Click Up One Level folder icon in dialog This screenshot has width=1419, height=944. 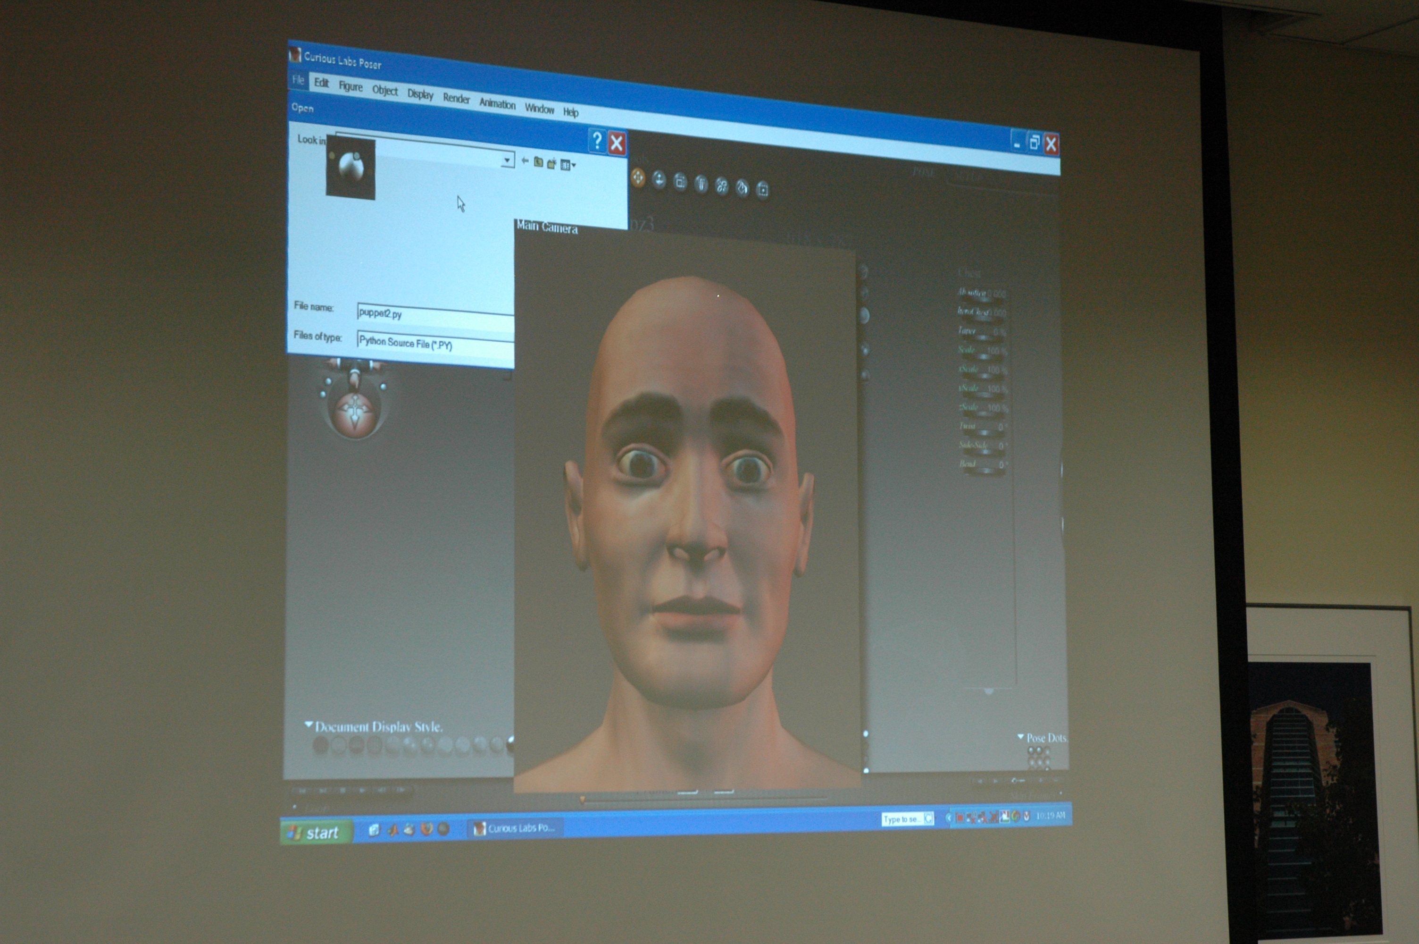point(538,162)
